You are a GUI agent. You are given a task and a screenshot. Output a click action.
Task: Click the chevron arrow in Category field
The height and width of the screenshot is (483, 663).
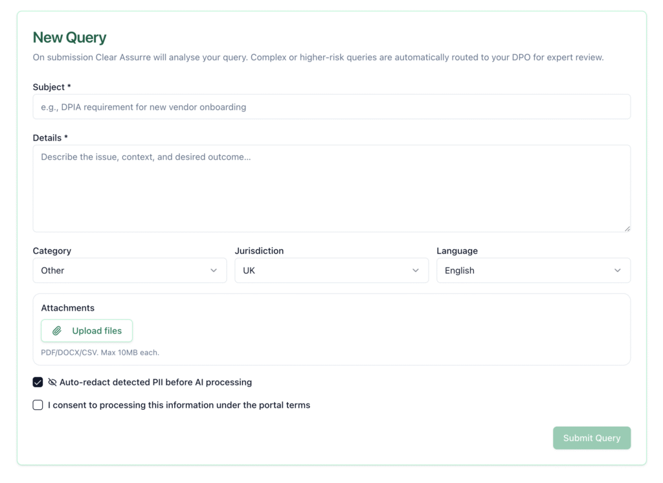[x=214, y=271]
